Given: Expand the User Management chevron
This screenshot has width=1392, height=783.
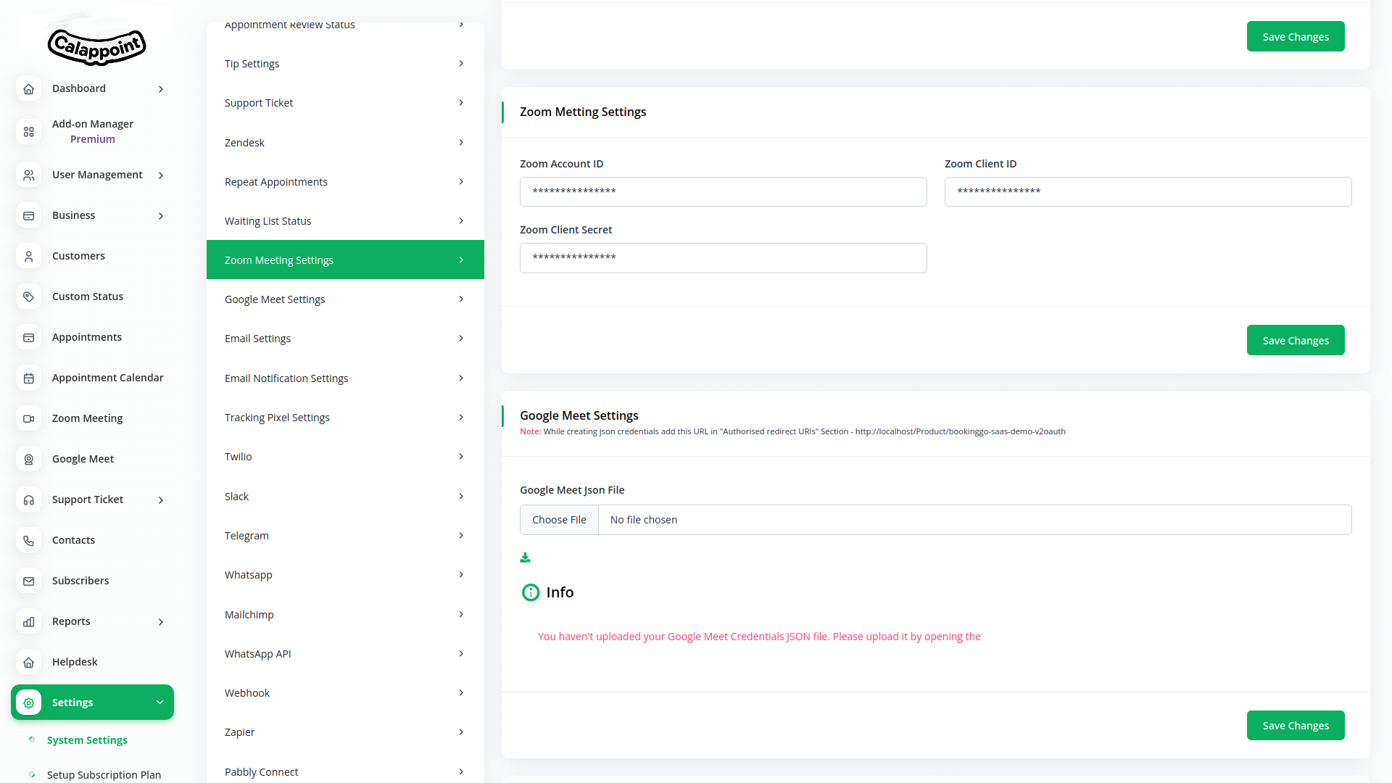Looking at the screenshot, I should tap(161, 175).
